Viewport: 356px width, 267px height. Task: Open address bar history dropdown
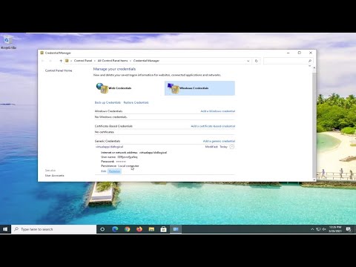click(x=248, y=61)
